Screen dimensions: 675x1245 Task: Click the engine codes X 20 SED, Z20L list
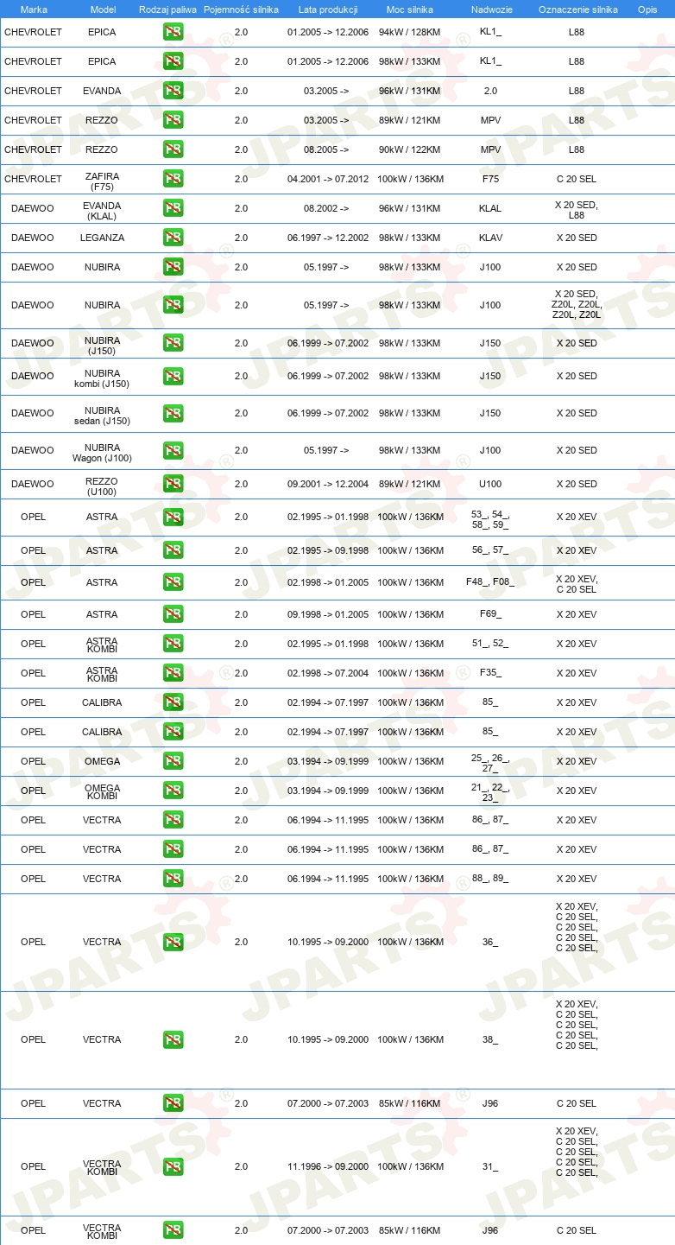pyautogui.click(x=577, y=304)
